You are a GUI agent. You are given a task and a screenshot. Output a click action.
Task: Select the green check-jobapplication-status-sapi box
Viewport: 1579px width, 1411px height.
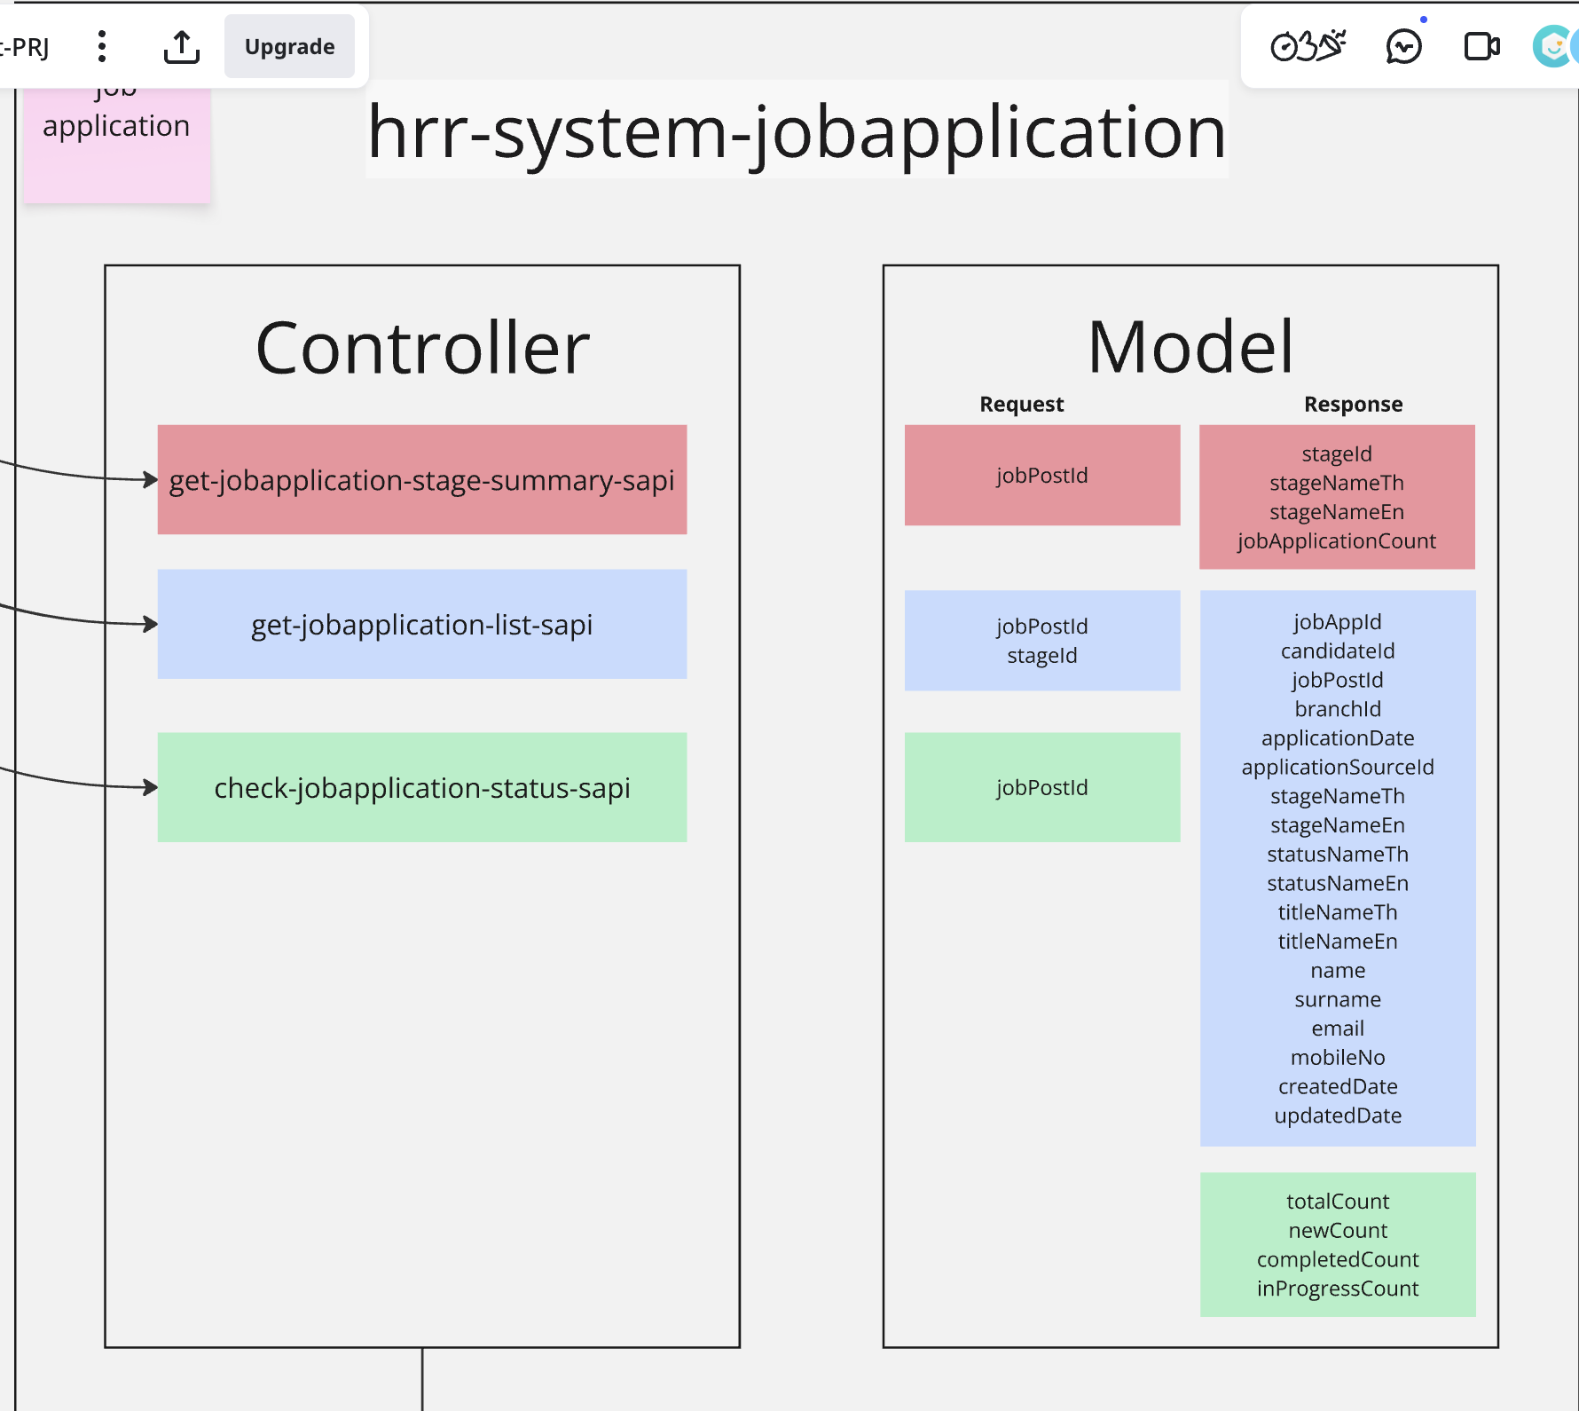pyautogui.click(x=422, y=788)
